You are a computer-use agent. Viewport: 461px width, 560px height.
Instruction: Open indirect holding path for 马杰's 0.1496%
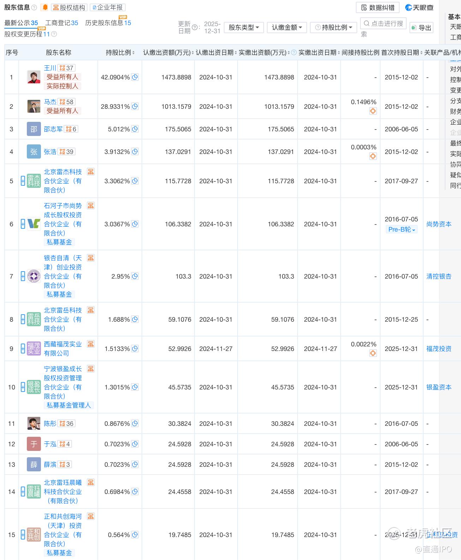373,111
